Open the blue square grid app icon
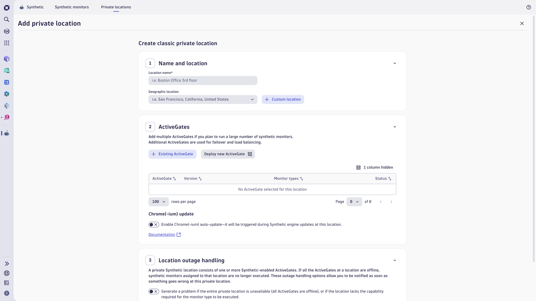Viewport: 536px width, 301px height. tap(7, 82)
